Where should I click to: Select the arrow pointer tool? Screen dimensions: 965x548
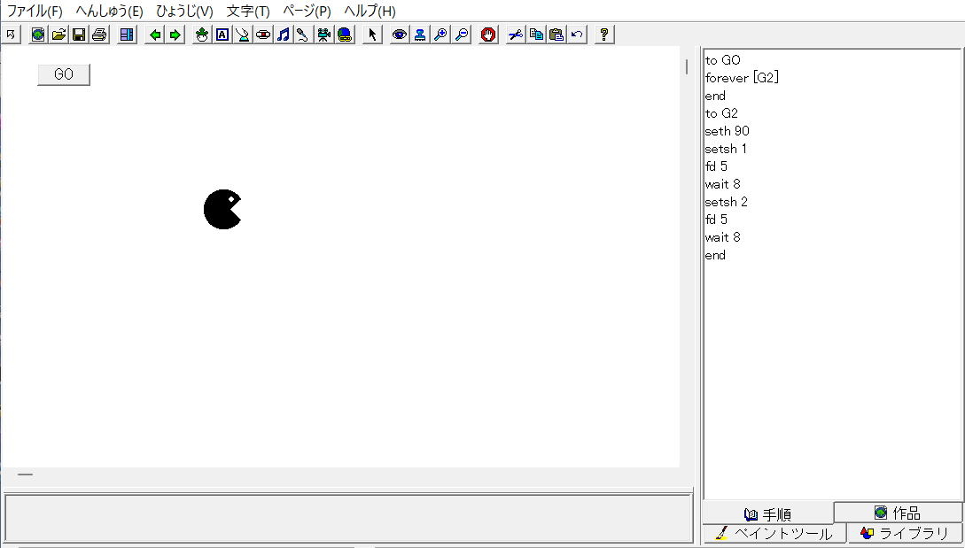pyautogui.click(x=371, y=35)
